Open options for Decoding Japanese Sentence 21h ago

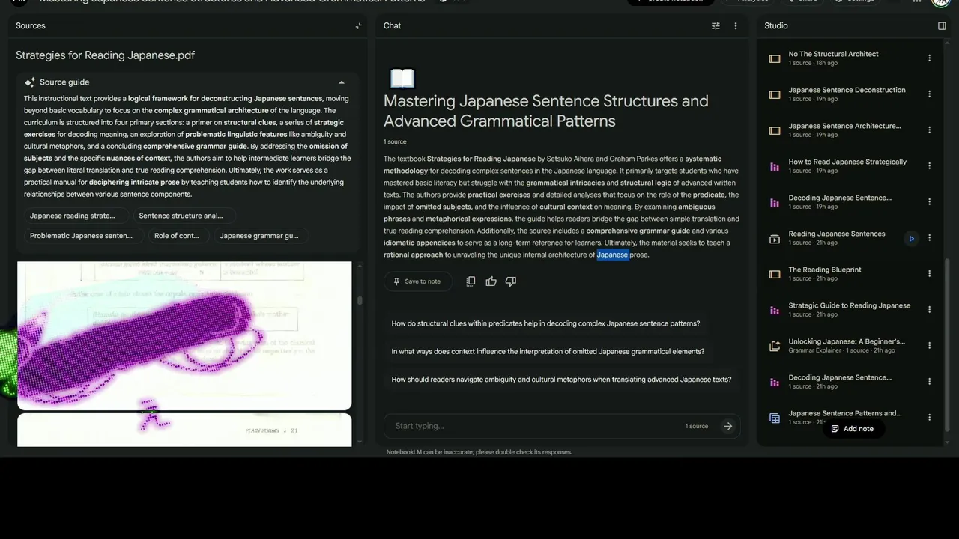pos(930,382)
